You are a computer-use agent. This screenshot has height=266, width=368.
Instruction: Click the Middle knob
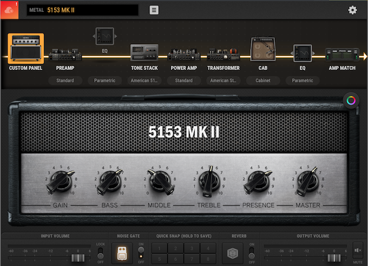pos(161,182)
